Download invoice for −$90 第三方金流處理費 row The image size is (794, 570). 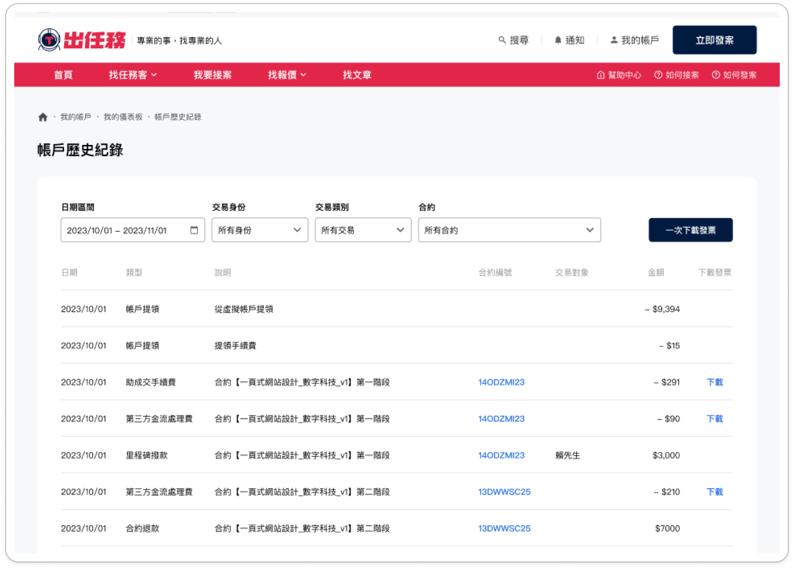tap(715, 419)
